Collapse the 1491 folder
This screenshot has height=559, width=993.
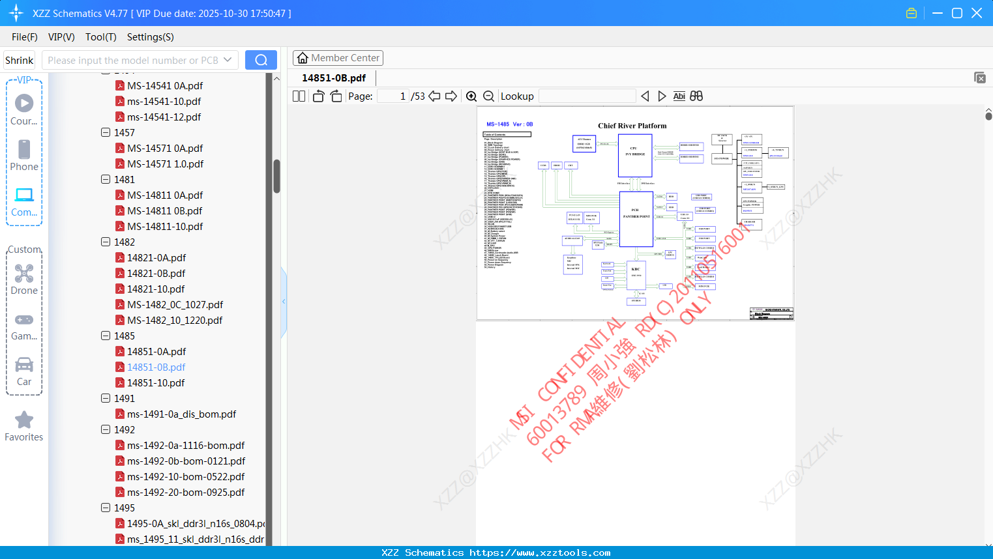coord(106,398)
